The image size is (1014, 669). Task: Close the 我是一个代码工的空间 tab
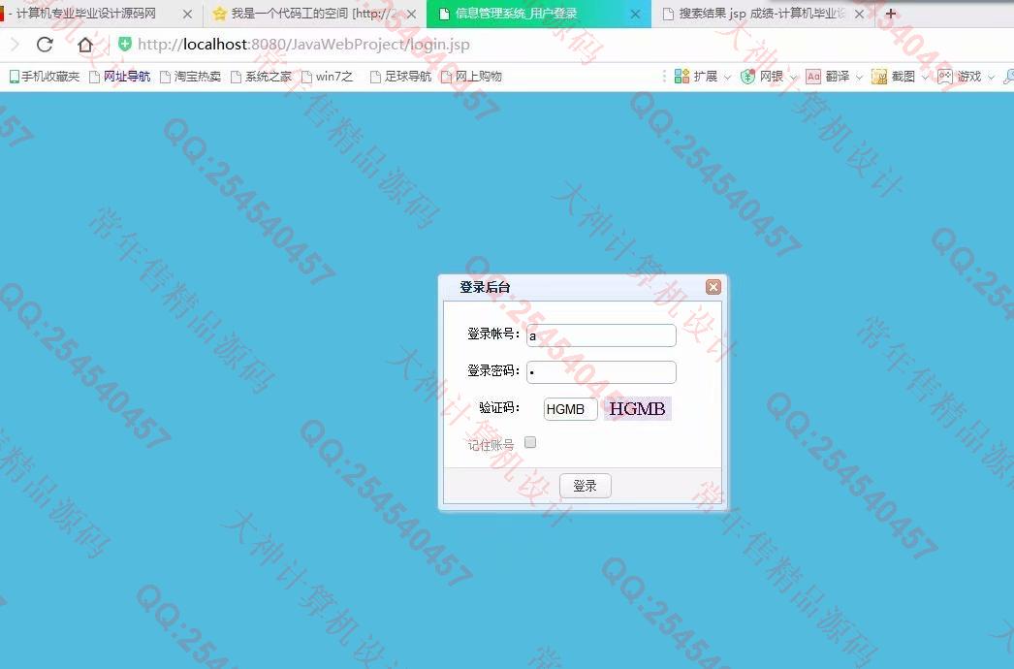point(411,14)
